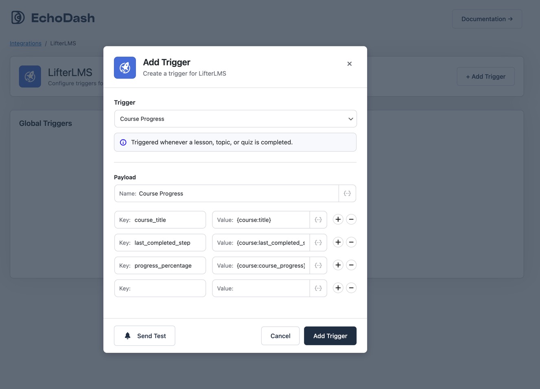Click the empty Value input field
The width and height of the screenshot is (540, 389).
[260, 288]
